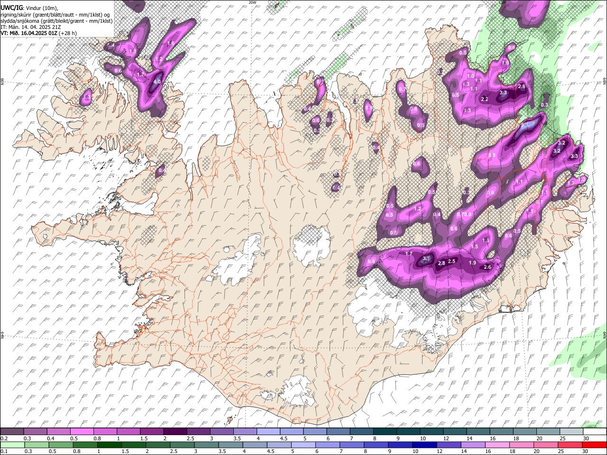The image size is (607, 455).
Task: Click the bright red 30 mm rain legend swatch
Action: 595,445
